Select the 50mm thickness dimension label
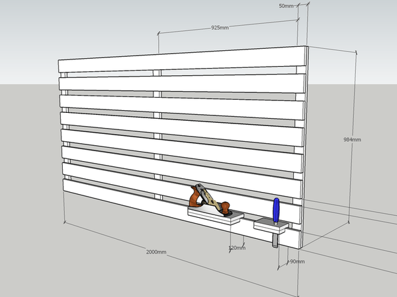This screenshot has width=397, height=297. (x=287, y=6)
